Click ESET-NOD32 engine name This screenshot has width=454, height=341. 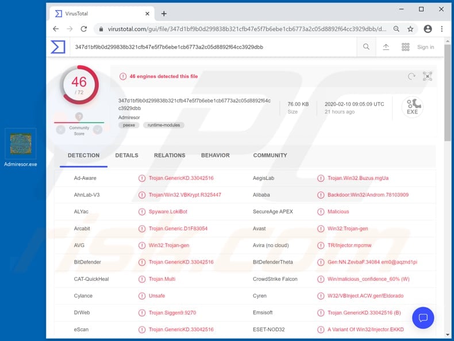click(269, 330)
